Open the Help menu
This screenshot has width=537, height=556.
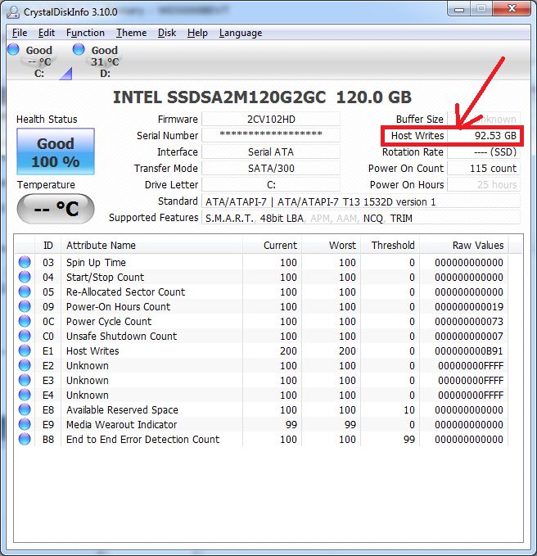tap(197, 33)
